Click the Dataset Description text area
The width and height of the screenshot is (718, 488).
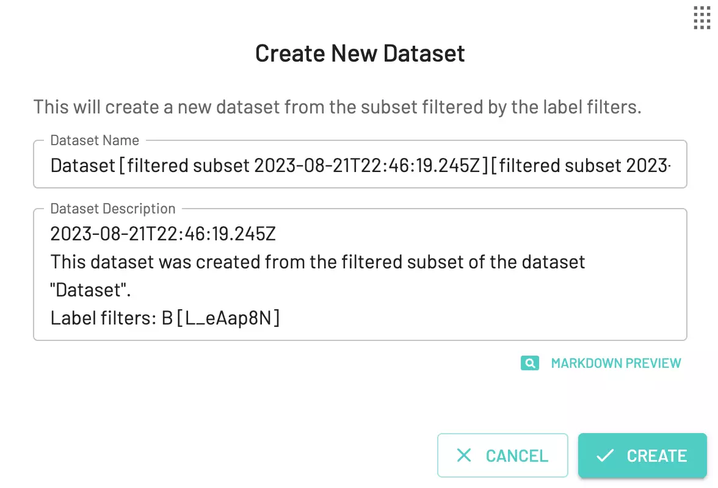pyautogui.click(x=360, y=274)
